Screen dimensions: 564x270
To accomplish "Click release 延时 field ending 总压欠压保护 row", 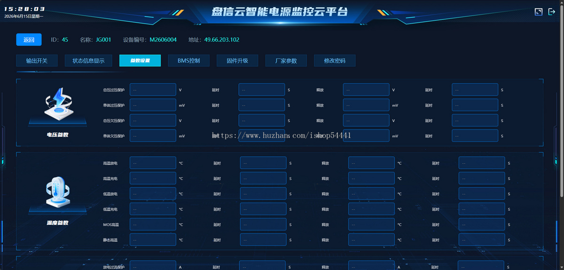I will click(475, 120).
